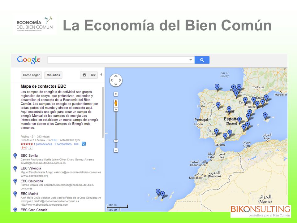Click the pin icon beside EBC Valencia
297x223 pixels.
[15, 169]
